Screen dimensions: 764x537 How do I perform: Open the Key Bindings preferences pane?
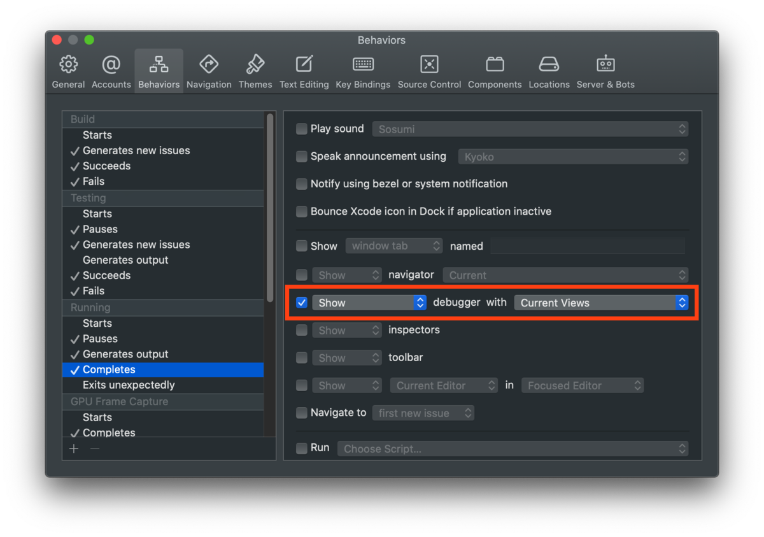[x=363, y=71]
